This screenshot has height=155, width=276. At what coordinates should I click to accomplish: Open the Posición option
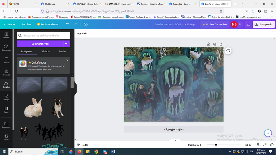point(82,34)
